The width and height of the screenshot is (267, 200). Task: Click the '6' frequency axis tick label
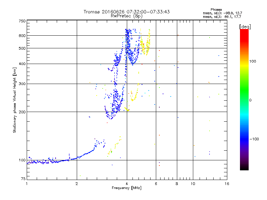point(156,184)
